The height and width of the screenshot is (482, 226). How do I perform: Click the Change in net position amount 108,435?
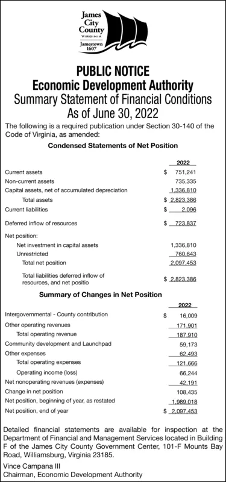187,393
